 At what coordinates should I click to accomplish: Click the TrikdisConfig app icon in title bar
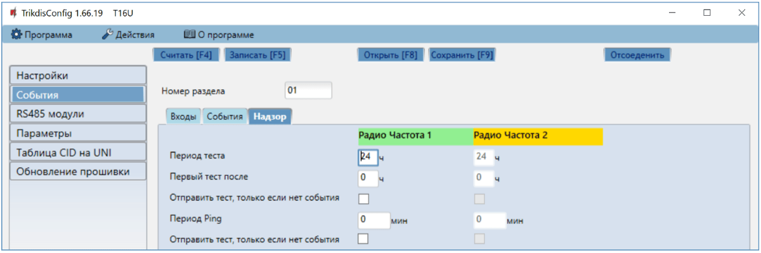point(13,13)
